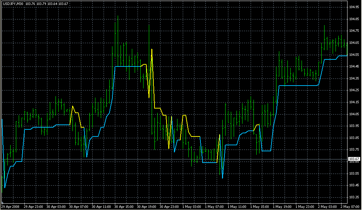
Task: Click the 104.05 price axis label
Action: [x=354, y=114]
